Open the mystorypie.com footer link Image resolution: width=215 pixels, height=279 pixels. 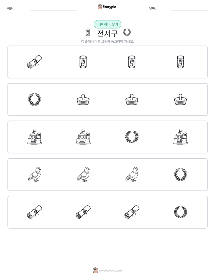coord(107,270)
